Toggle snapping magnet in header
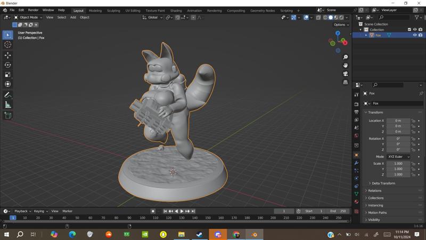The height and width of the screenshot is (240, 426). pos(177,18)
